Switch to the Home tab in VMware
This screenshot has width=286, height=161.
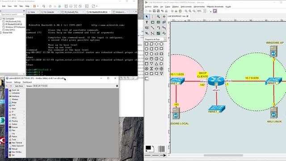[33, 12]
